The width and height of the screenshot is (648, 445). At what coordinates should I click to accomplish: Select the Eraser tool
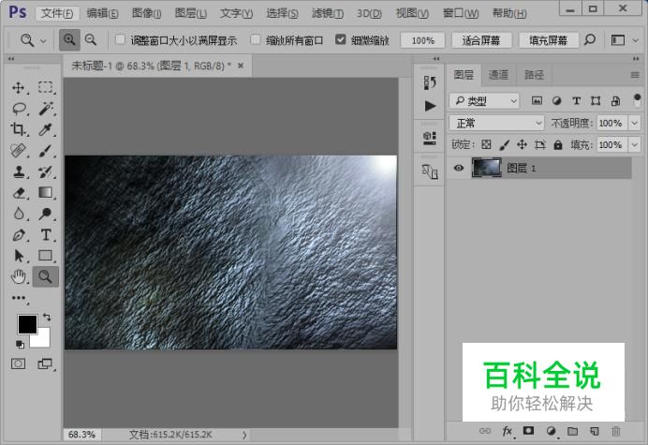[x=18, y=193]
